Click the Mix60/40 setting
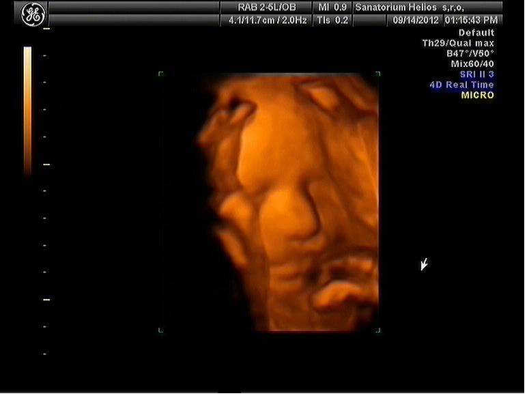 pos(472,63)
